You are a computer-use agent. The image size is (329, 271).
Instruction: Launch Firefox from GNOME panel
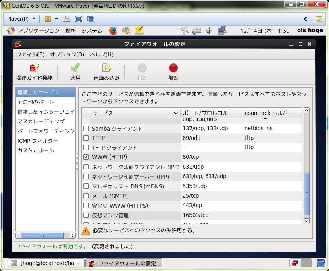click(113, 31)
